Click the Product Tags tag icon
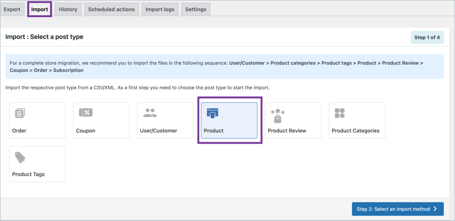 [20, 158]
